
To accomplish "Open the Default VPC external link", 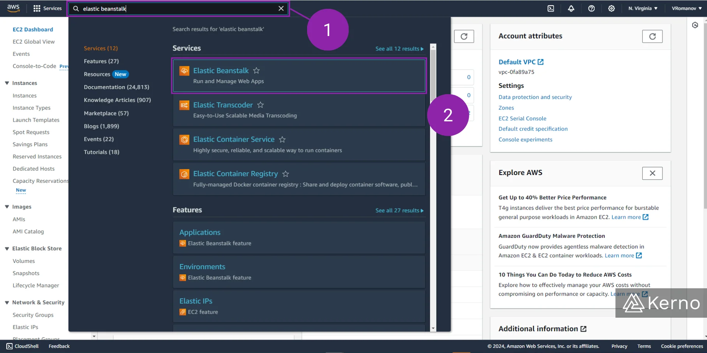I will click(x=521, y=62).
